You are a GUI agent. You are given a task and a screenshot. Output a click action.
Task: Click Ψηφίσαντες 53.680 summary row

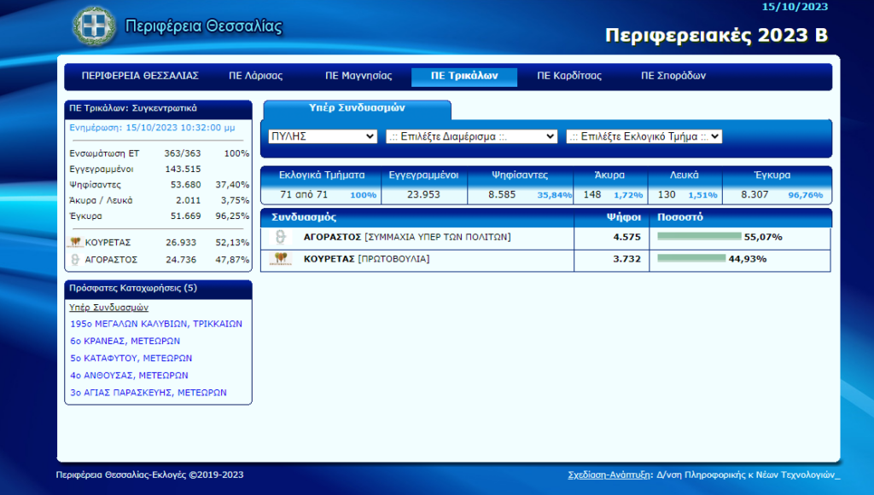(x=159, y=185)
